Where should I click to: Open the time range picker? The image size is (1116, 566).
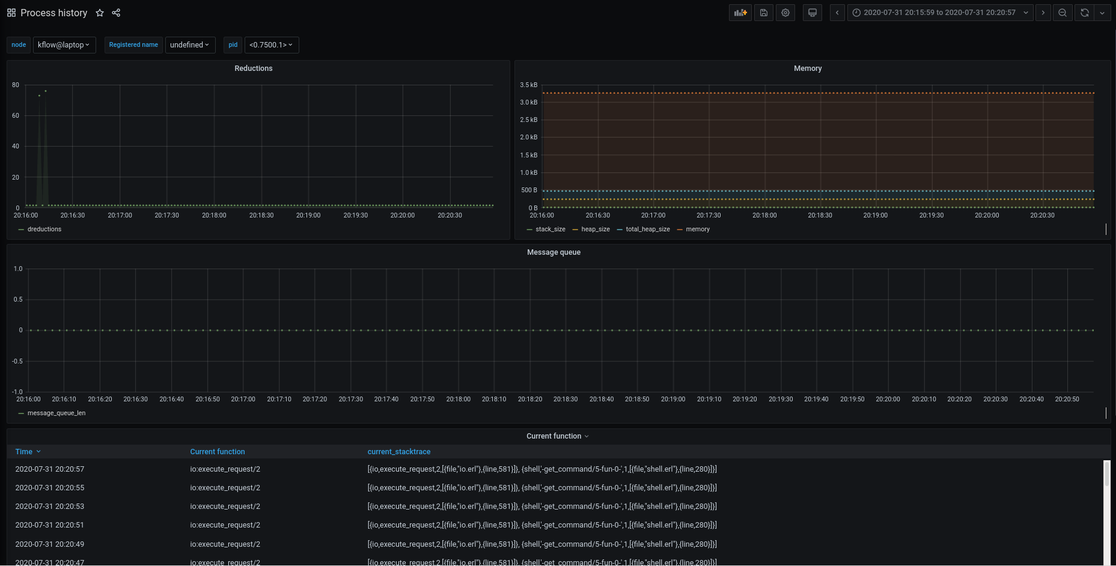pyautogui.click(x=941, y=13)
